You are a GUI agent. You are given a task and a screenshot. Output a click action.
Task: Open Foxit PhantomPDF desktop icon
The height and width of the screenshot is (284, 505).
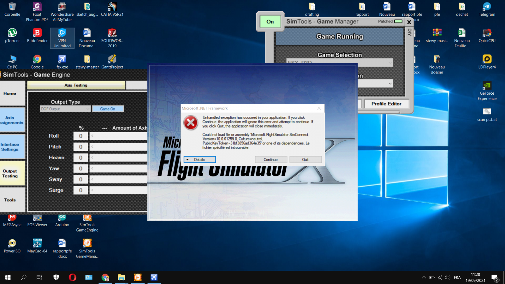[37, 12]
